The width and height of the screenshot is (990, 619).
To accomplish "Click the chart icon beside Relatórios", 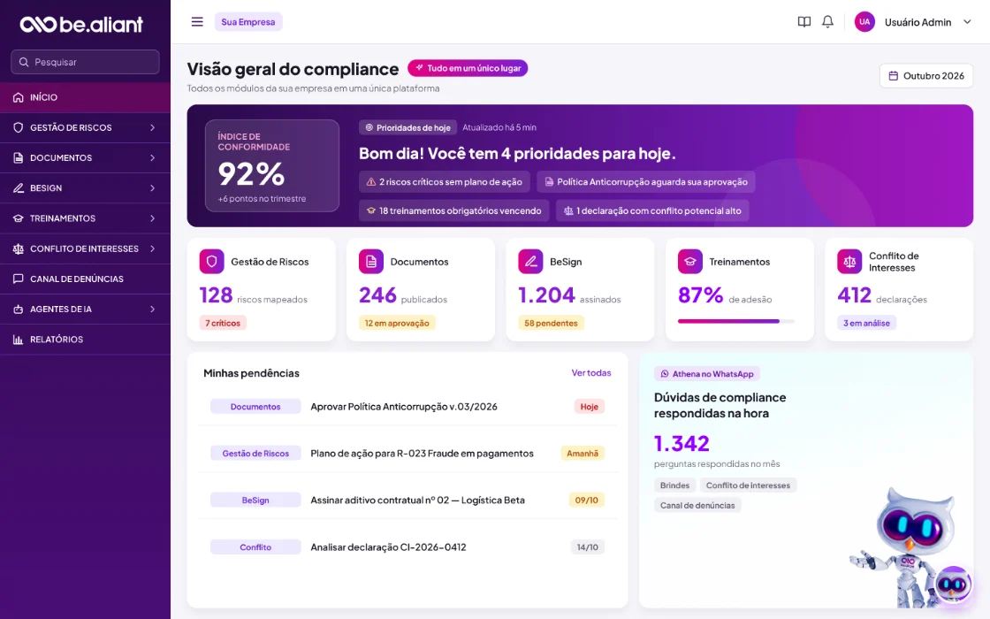I will click(19, 340).
